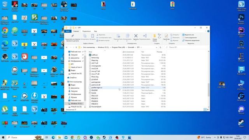Viewport: 249px width, 140px height.
Task: Click the PhpStorm desktop icon
Action: (241, 32)
